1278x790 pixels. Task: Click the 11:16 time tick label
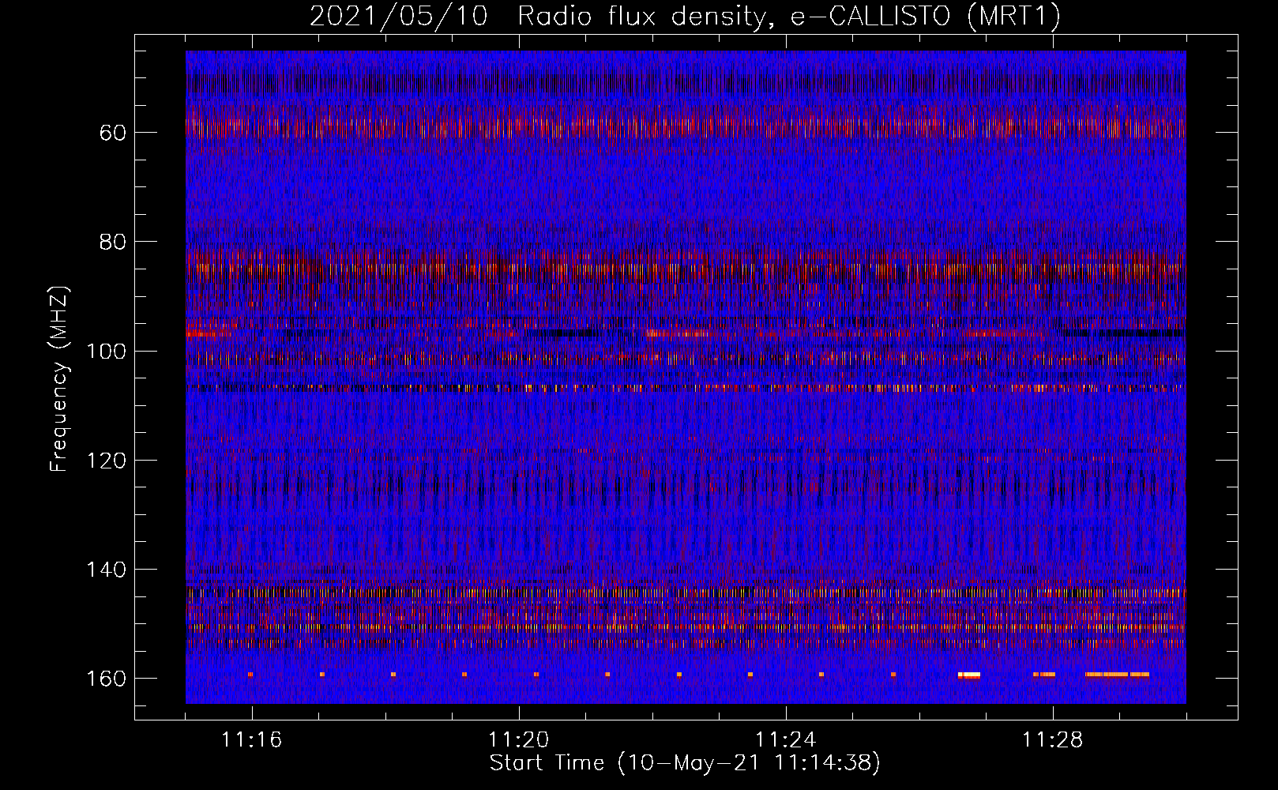252,740
